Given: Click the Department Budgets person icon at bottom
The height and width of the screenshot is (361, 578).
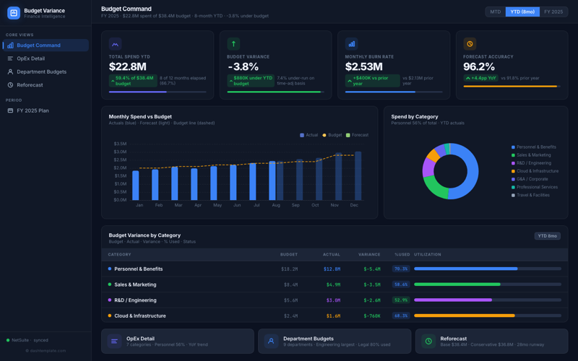Looking at the screenshot, I should point(271,341).
